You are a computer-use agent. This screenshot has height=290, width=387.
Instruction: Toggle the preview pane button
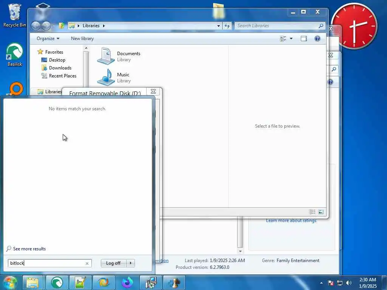[304, 39]
